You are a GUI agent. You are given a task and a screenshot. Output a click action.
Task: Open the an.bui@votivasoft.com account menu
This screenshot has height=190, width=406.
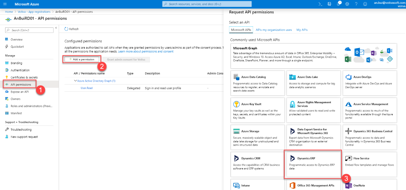[389, 4]
